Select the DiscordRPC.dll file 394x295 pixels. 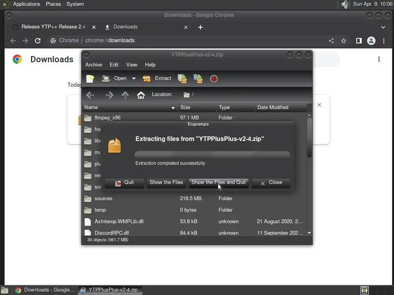coord(194,232)
